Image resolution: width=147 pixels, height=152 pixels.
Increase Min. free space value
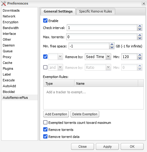pyautogui.click(x=112, y=44)
